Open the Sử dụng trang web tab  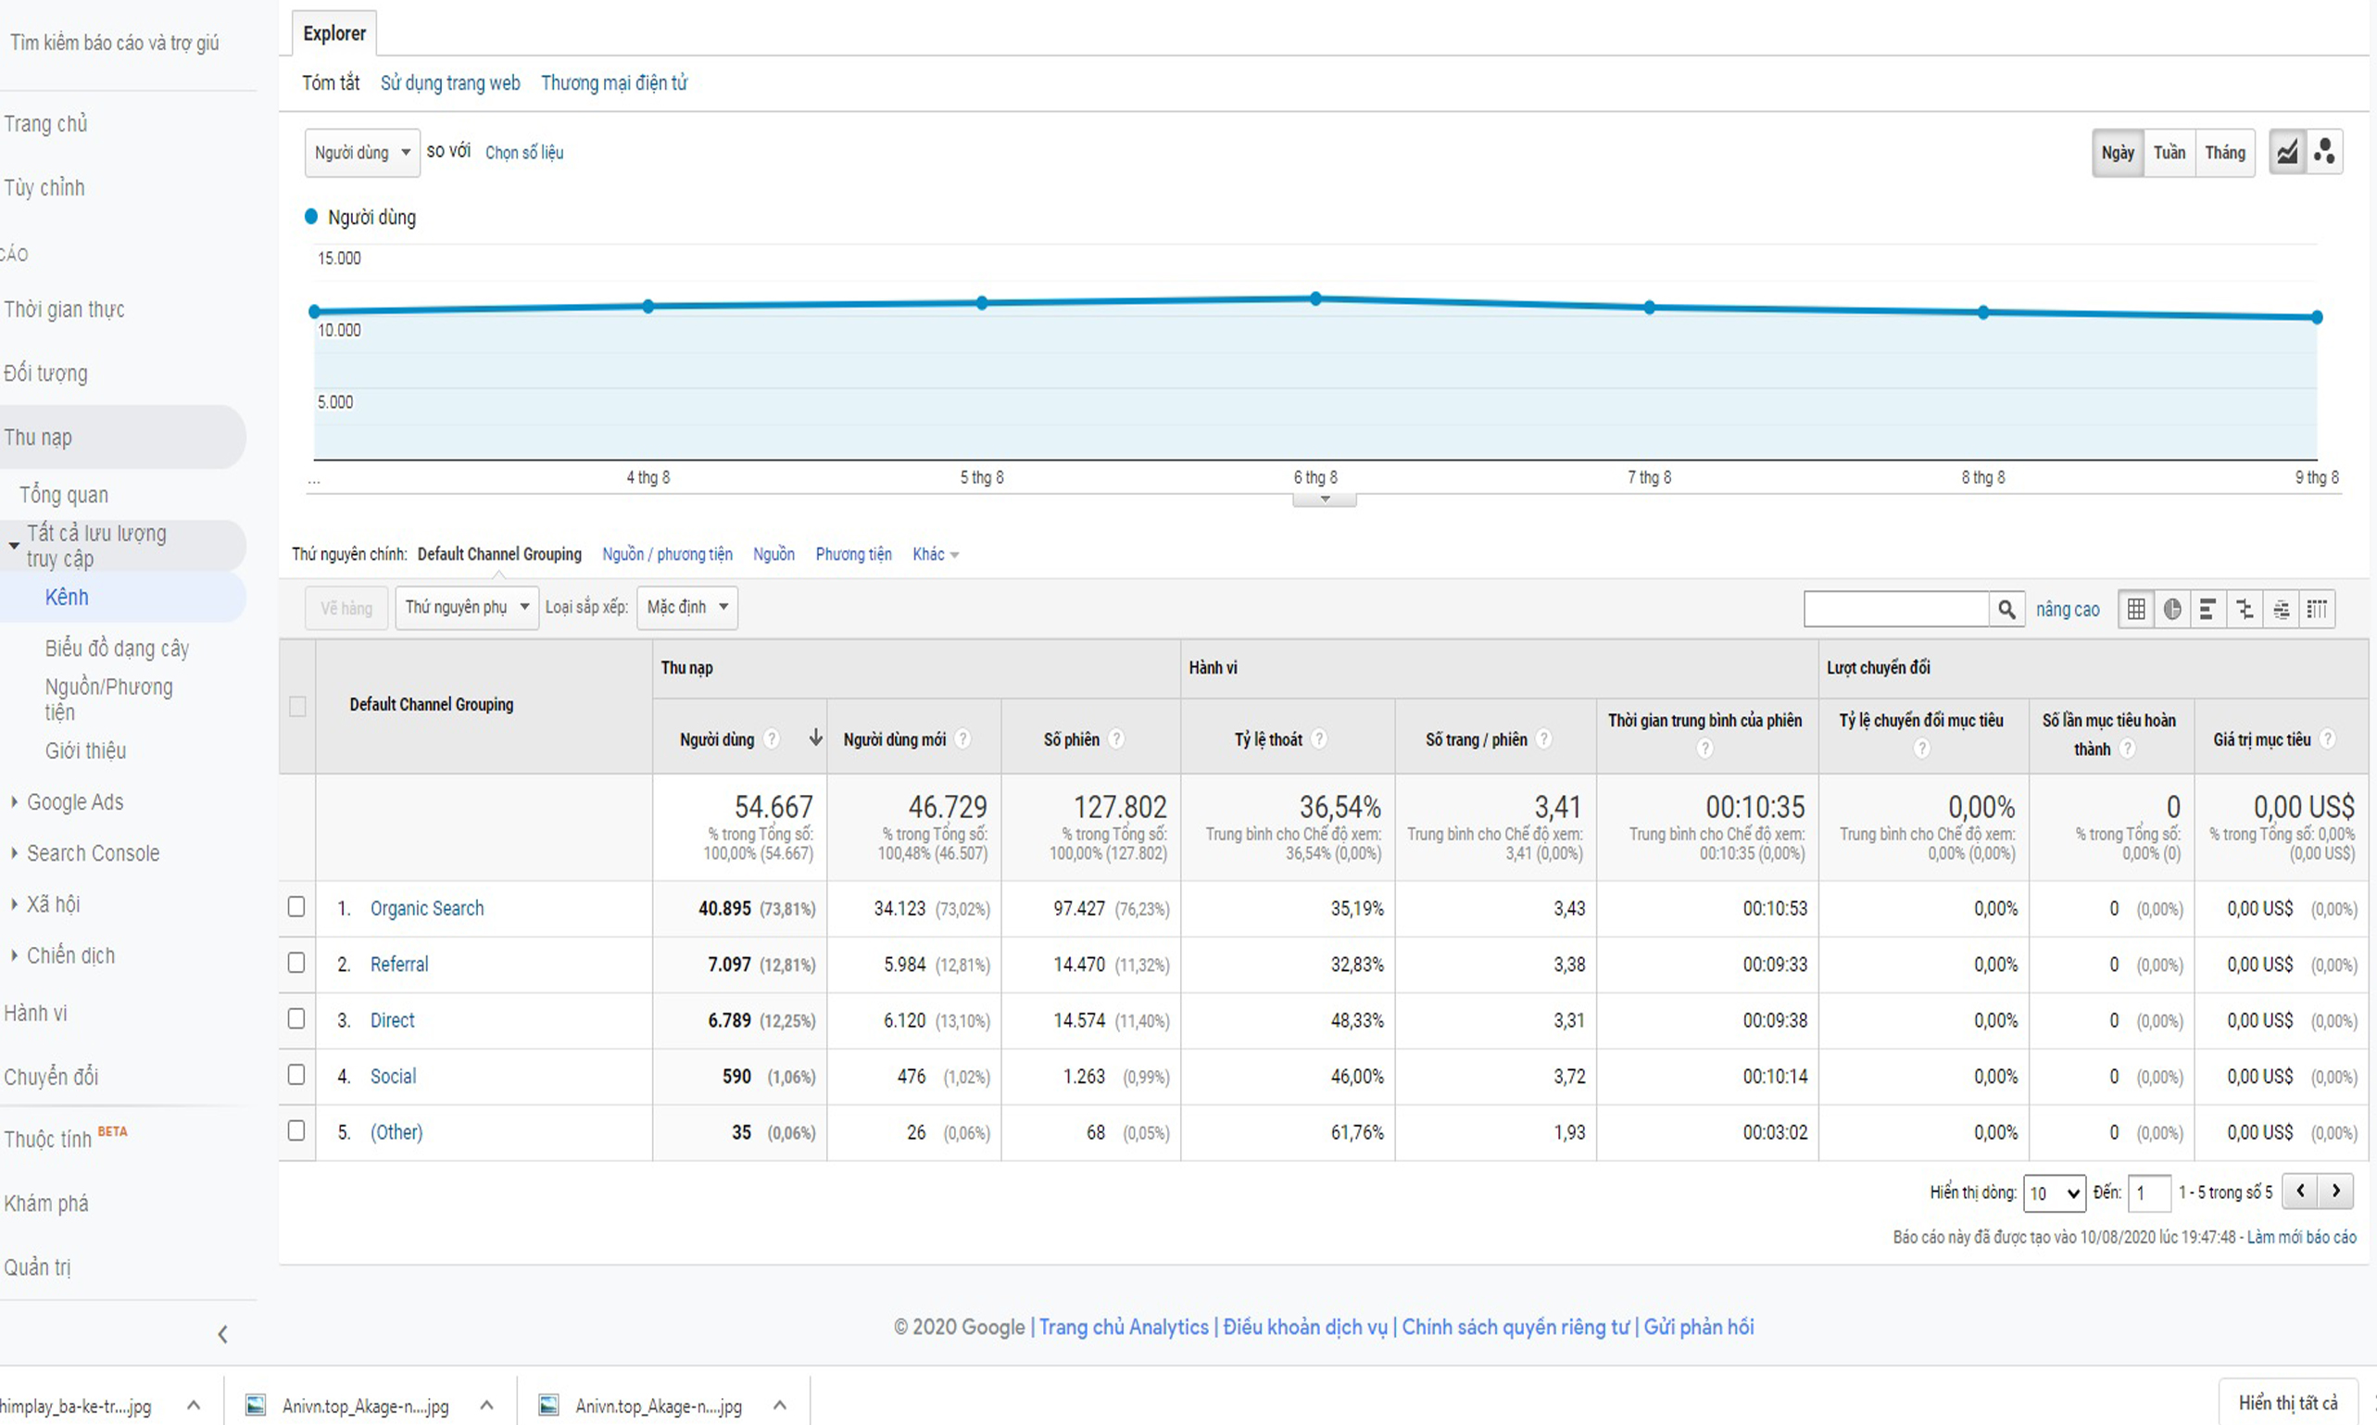[x=449, y=82]
